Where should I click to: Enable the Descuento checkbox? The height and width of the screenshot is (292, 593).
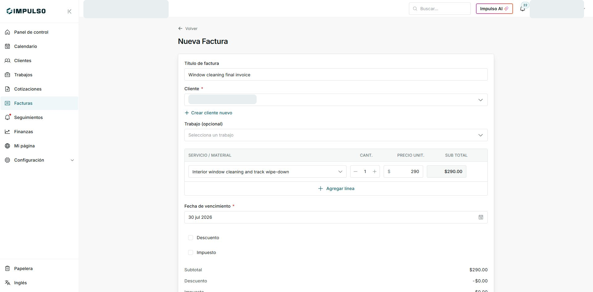click(x=191, y=238)
